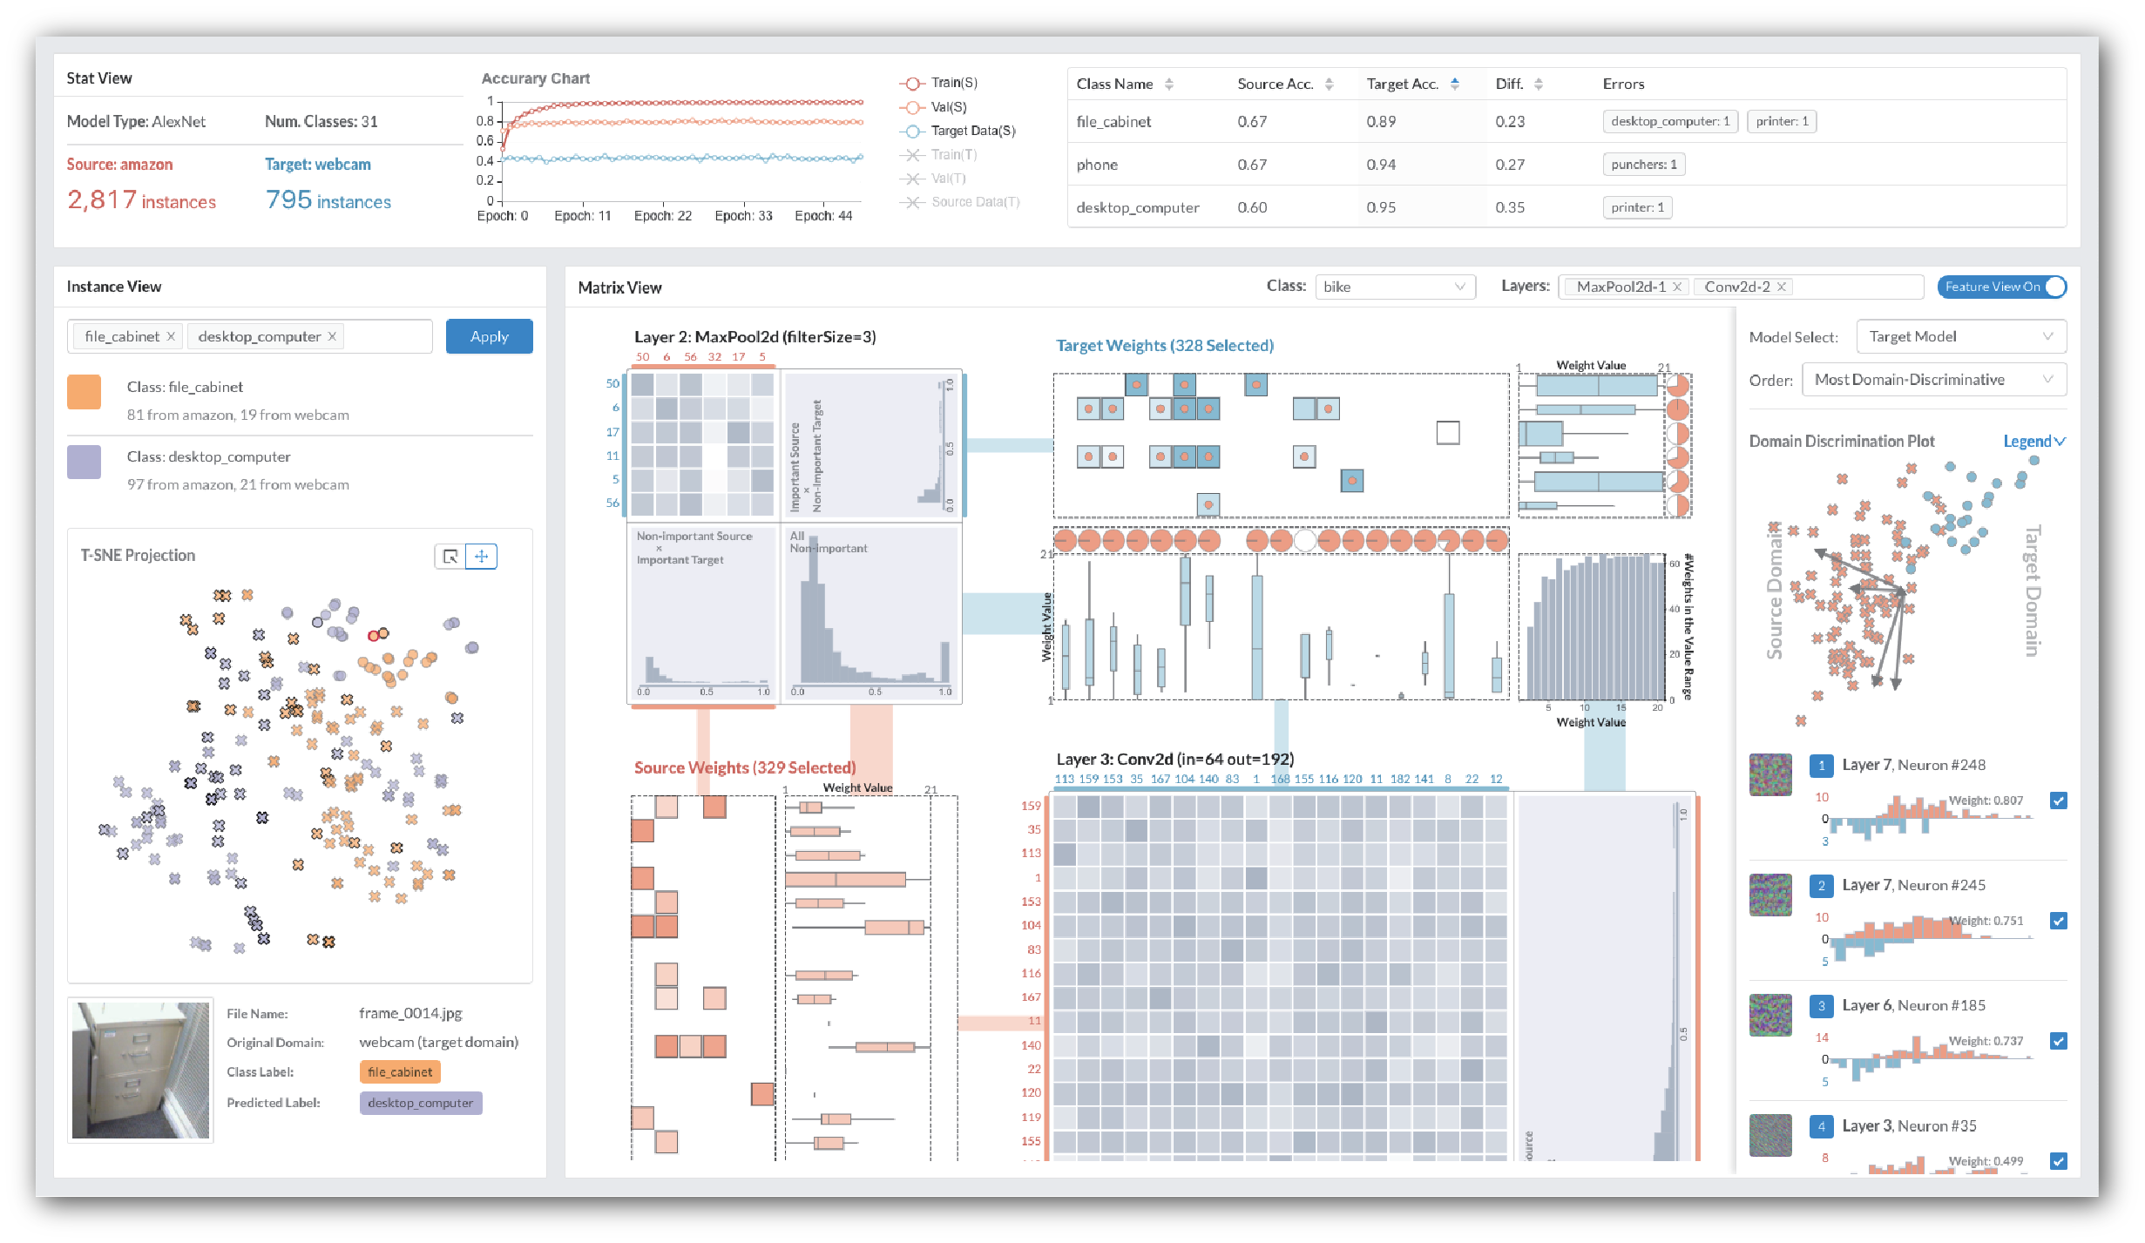2145x1243 pixels.
Task: Sort the table by Diff. column
Action: 1538,84
